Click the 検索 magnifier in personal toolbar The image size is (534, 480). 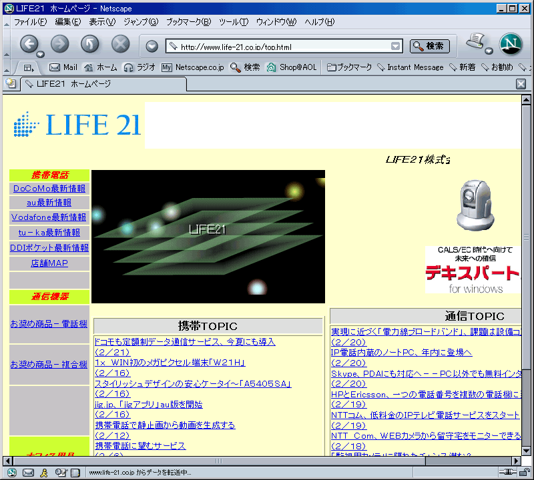(x=245, y=67)
